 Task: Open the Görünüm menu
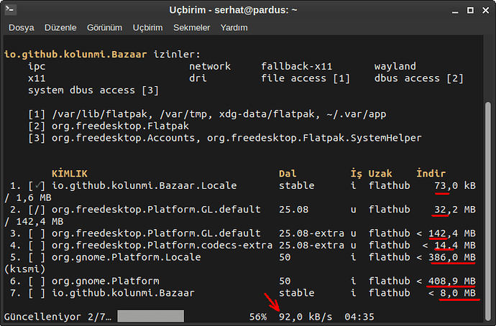click(104, 28)
